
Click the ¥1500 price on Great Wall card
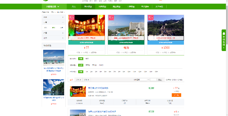[166, 48]
